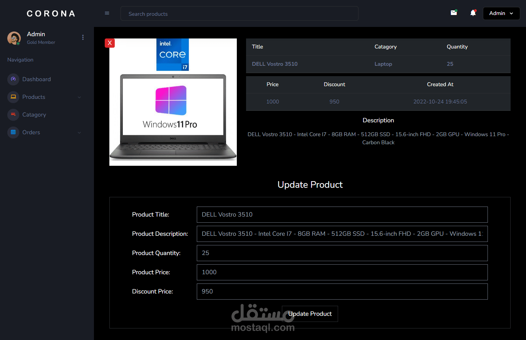526x340 pixels.
Task: Click the Update Product button
Action: pos(310,314)
